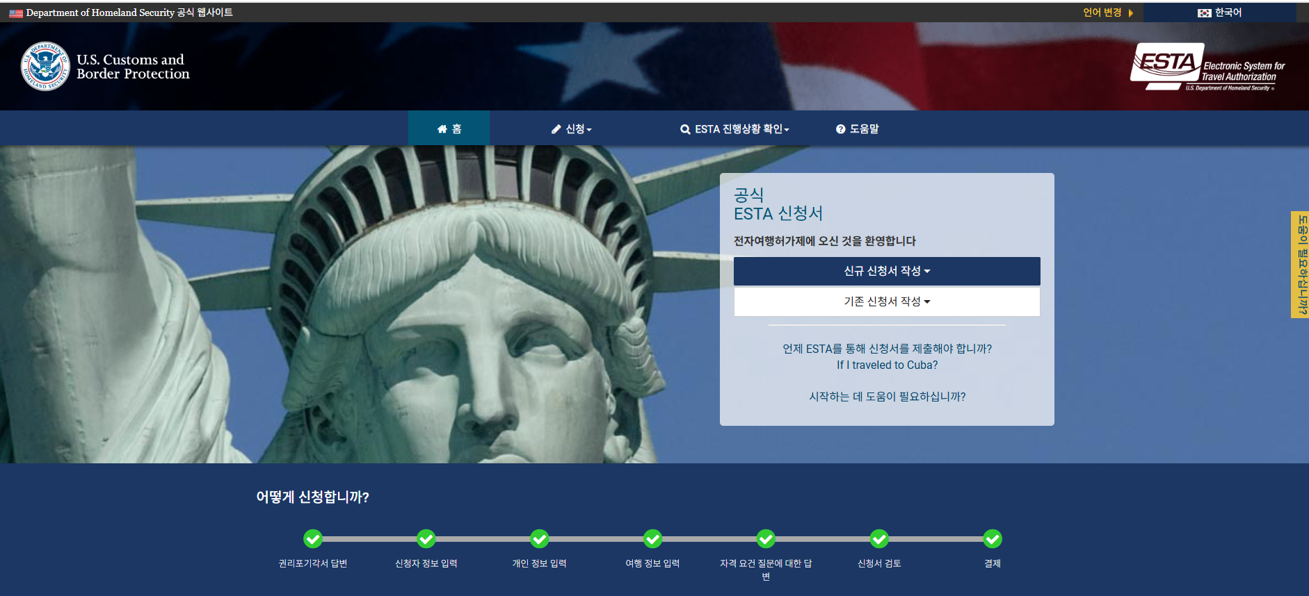Click the 권리포기각서 답변 step label
The height and width of the screenshot is (596, 1309).
tap(313, 563)
